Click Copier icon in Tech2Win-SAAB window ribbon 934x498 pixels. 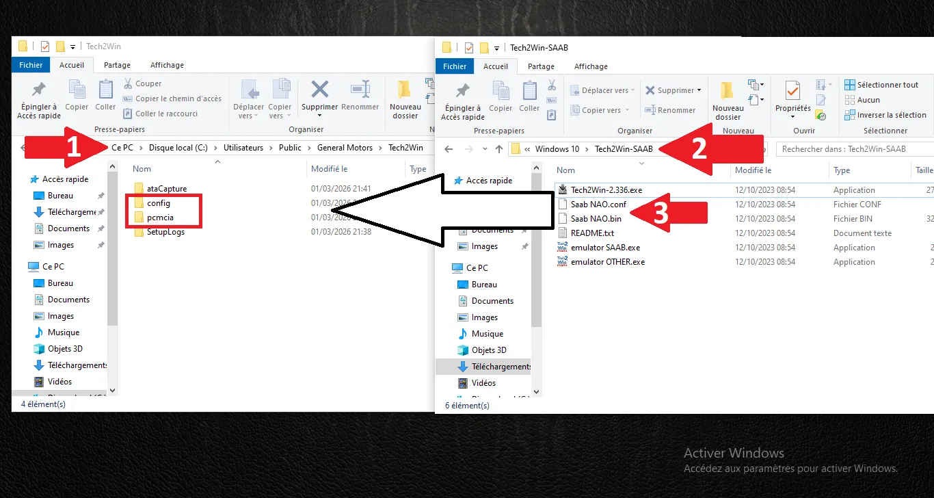[501, 96]
